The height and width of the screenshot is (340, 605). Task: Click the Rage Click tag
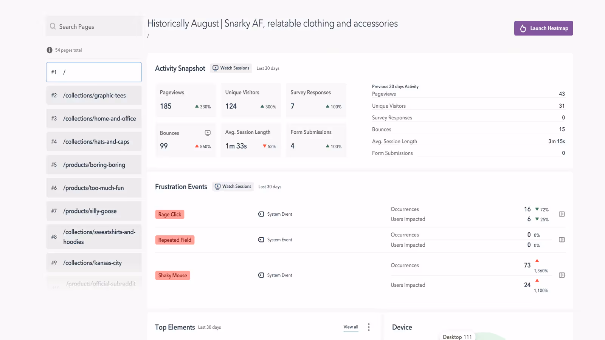(x=170, y=215)
